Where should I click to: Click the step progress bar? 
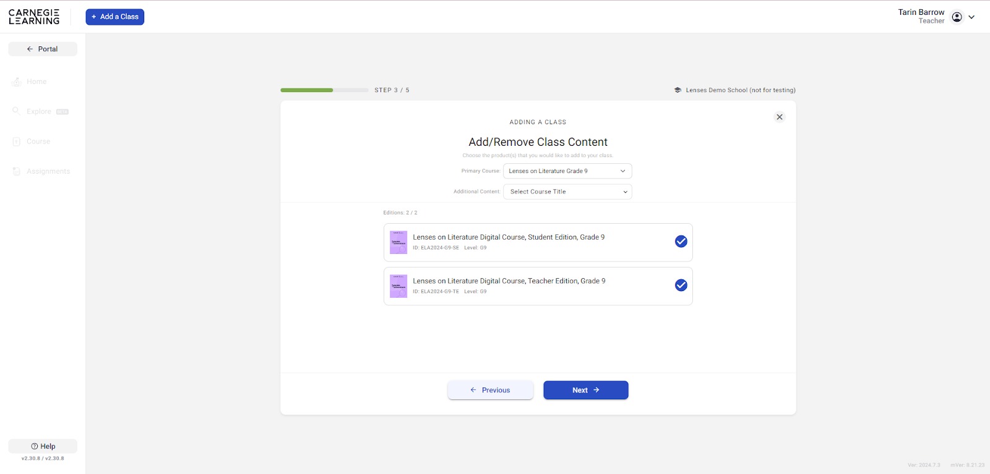pos(324,90)
